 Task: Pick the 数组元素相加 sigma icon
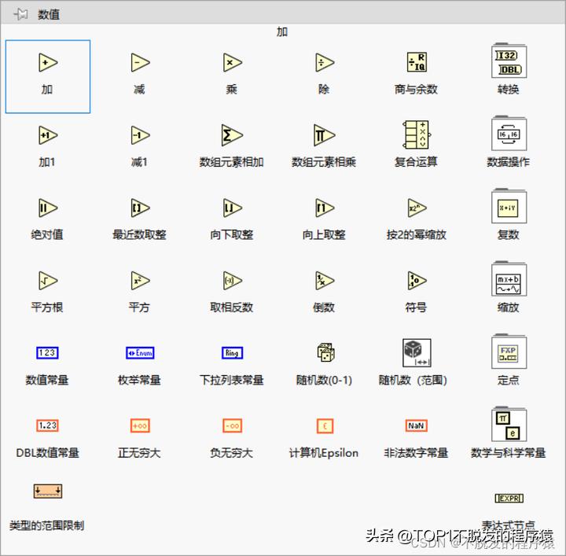point(232,135)
